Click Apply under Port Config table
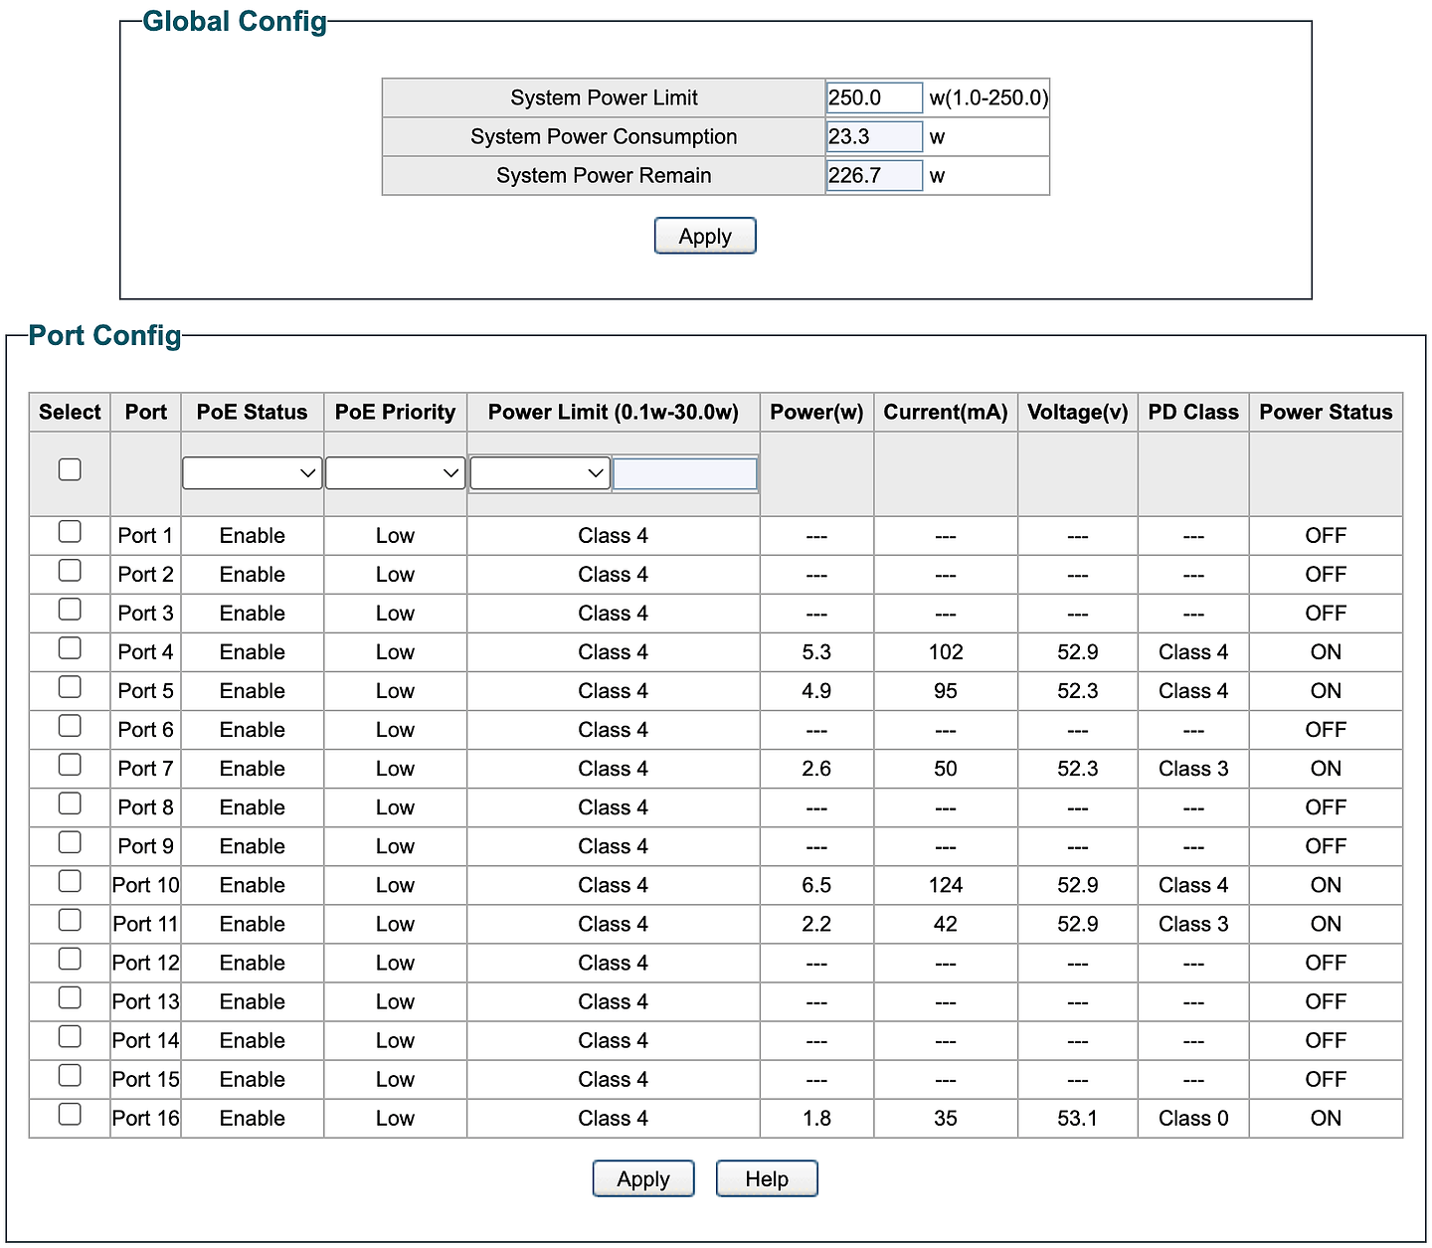The image size is (1432, 1248). 643,1178
